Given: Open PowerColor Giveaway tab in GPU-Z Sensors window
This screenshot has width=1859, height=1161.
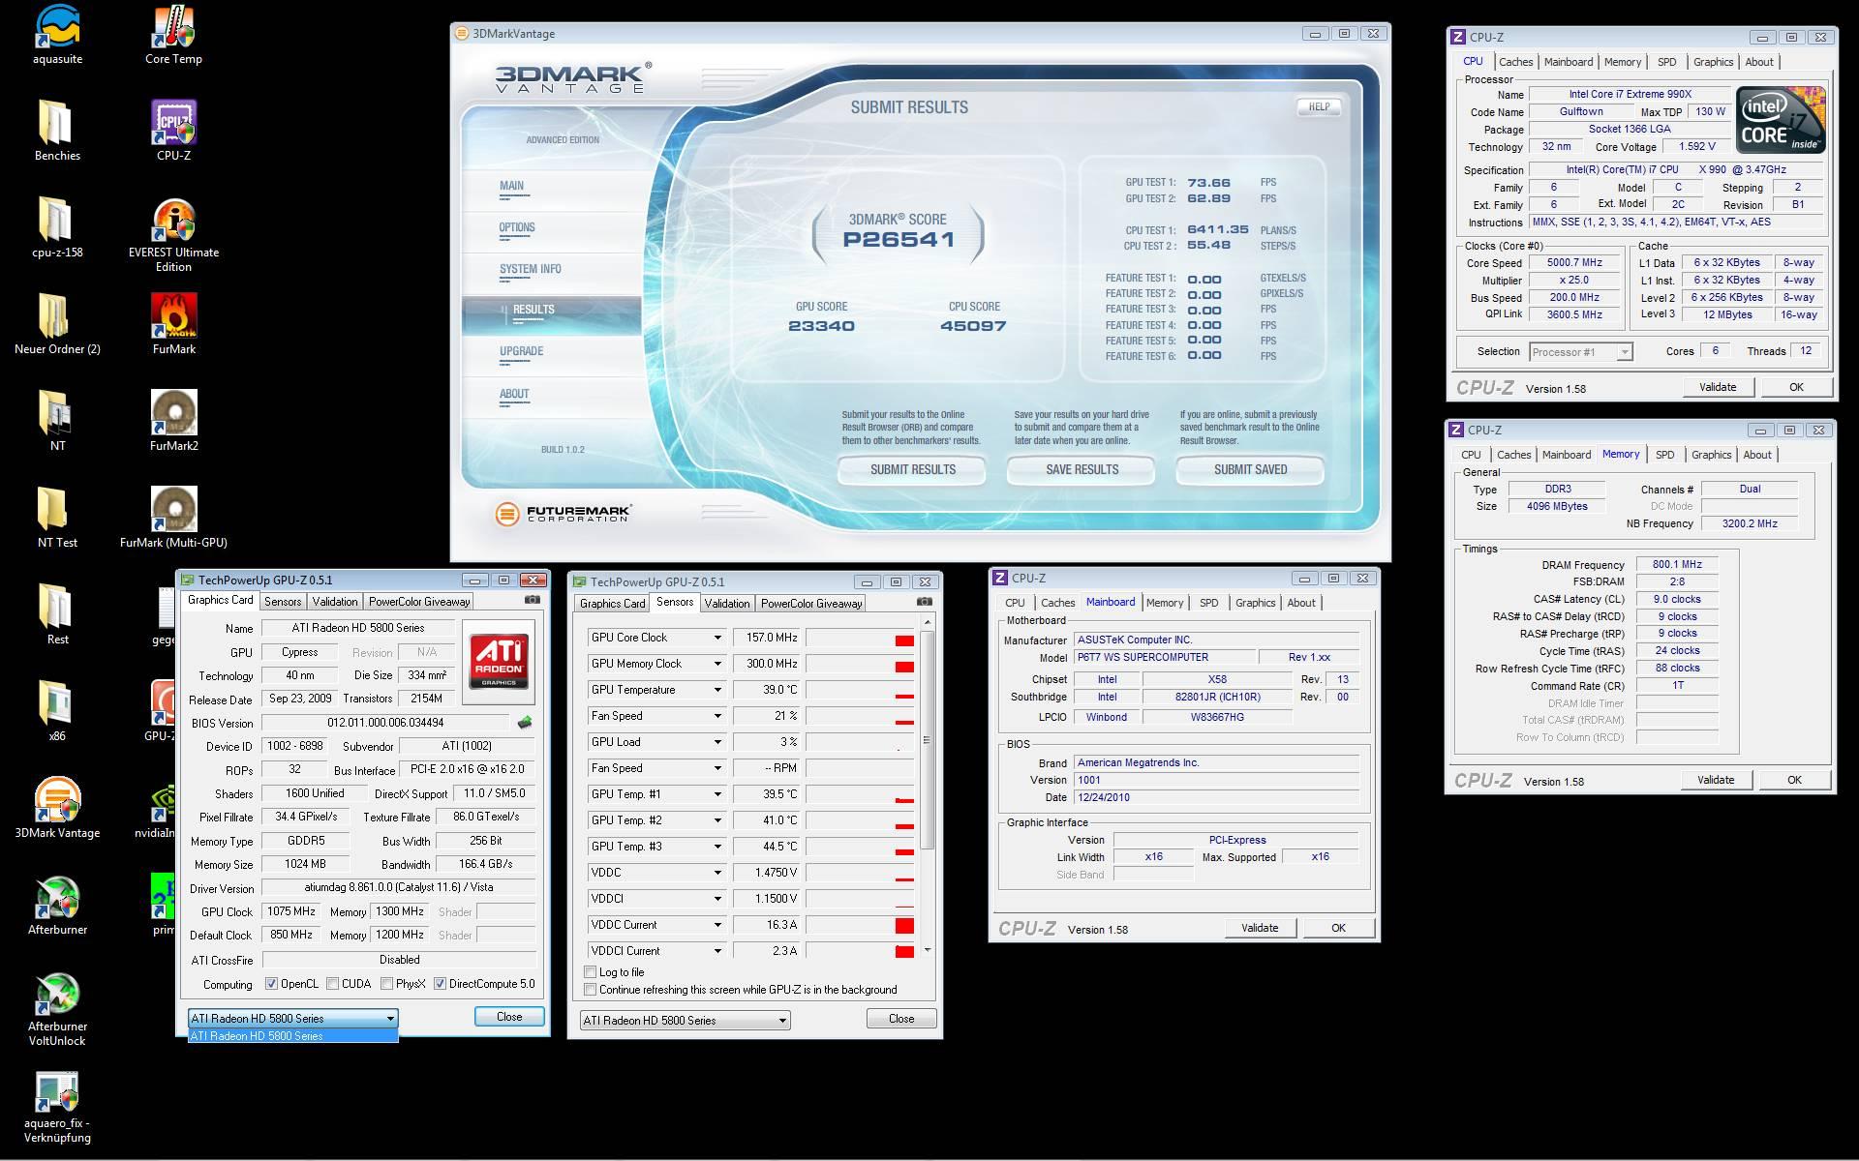Looking at the screenshot, I should pyautogui.click(x=811, y=604).
